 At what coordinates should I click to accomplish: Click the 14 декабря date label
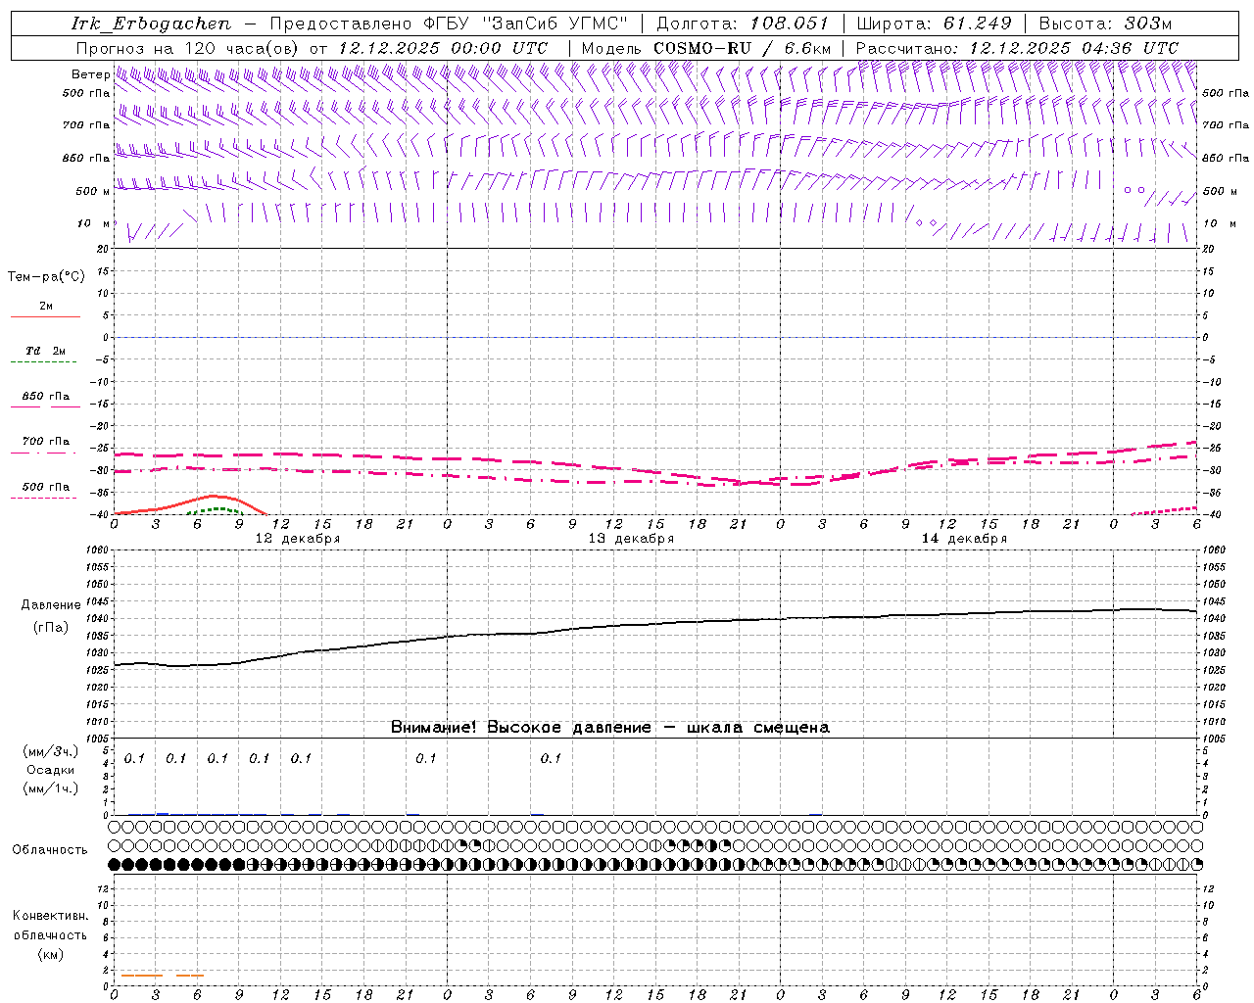pos(964,539)
